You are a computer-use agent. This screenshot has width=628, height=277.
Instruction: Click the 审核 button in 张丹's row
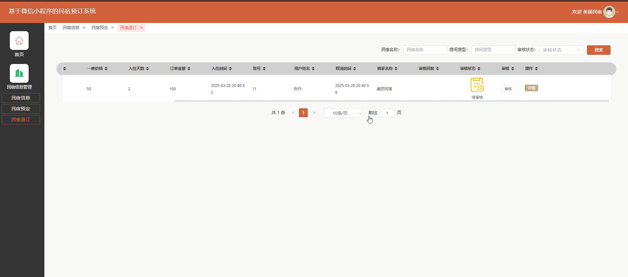point(508,89)
